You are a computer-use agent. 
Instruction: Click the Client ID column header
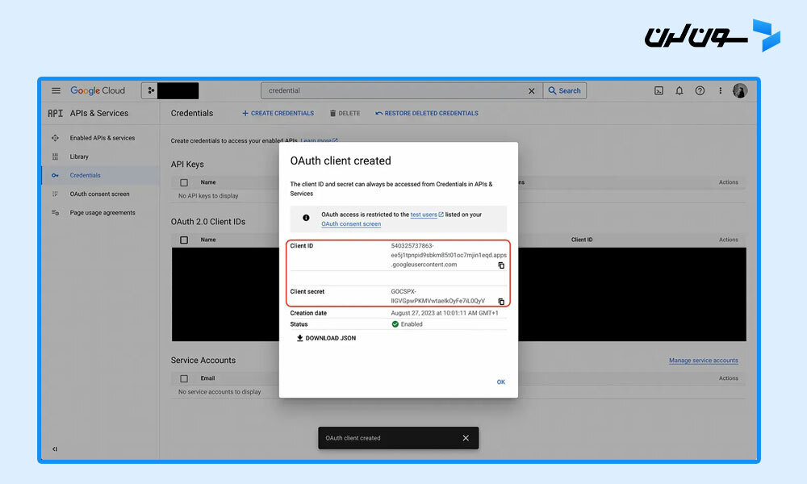coord(582,240)
